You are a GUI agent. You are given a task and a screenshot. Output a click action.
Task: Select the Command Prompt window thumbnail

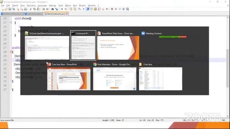[x=83, y=46]
